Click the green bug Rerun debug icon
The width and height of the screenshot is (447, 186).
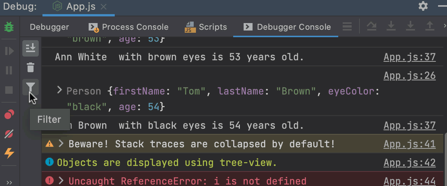coord(9,27)
